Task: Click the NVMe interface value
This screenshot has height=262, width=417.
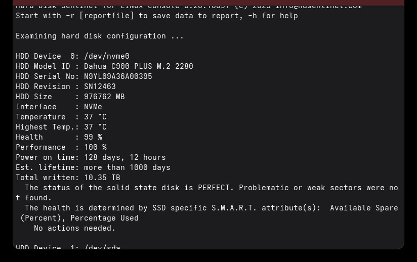Action: [93, 107]
